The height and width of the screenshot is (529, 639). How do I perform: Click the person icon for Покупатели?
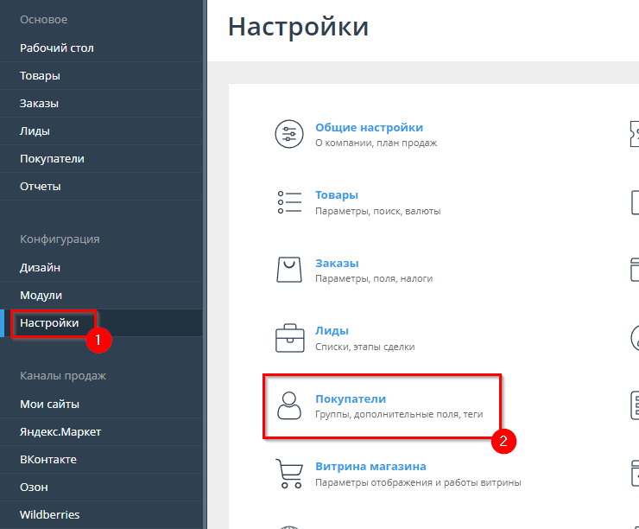[289, 405]
